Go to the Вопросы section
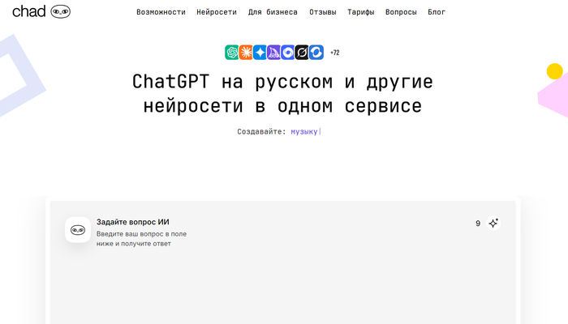568x324 pixels. point(401,12)
